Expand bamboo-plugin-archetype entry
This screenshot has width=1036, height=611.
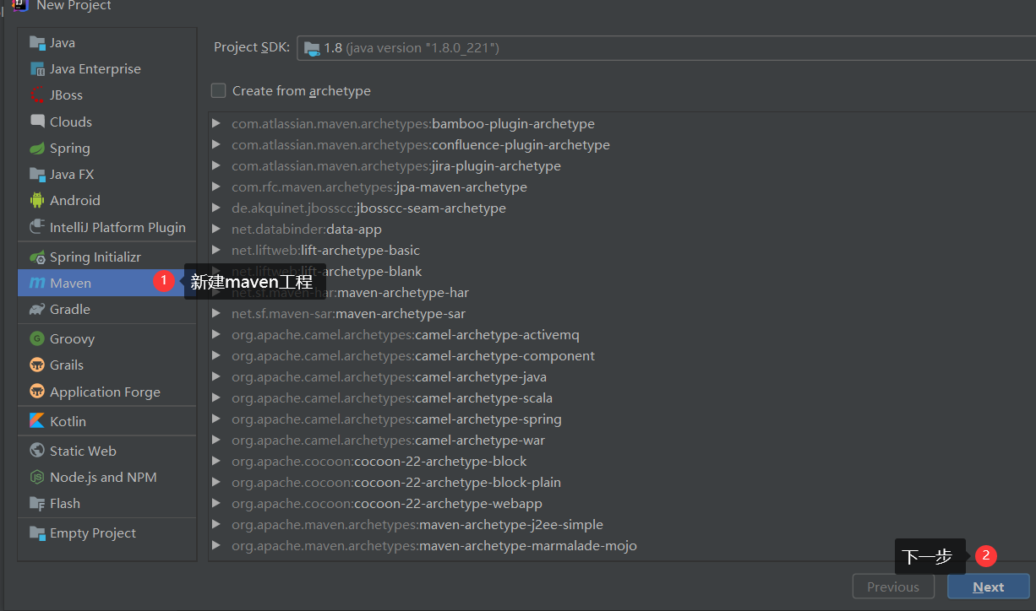point(216,123)
